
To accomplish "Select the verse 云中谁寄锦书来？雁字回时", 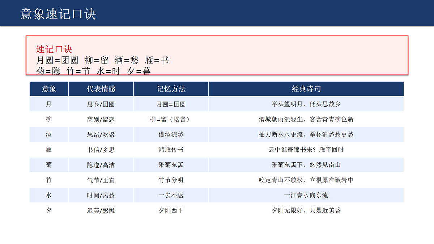I will (x=306, y=150).
